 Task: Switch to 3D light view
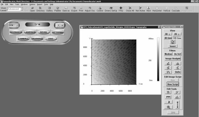point(168,34)
